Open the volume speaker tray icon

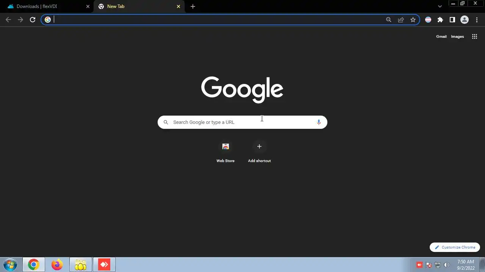[x=447, y=265]
